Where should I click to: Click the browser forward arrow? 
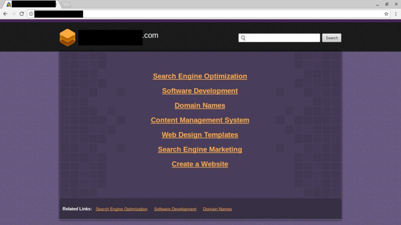[x=14, y=14]
